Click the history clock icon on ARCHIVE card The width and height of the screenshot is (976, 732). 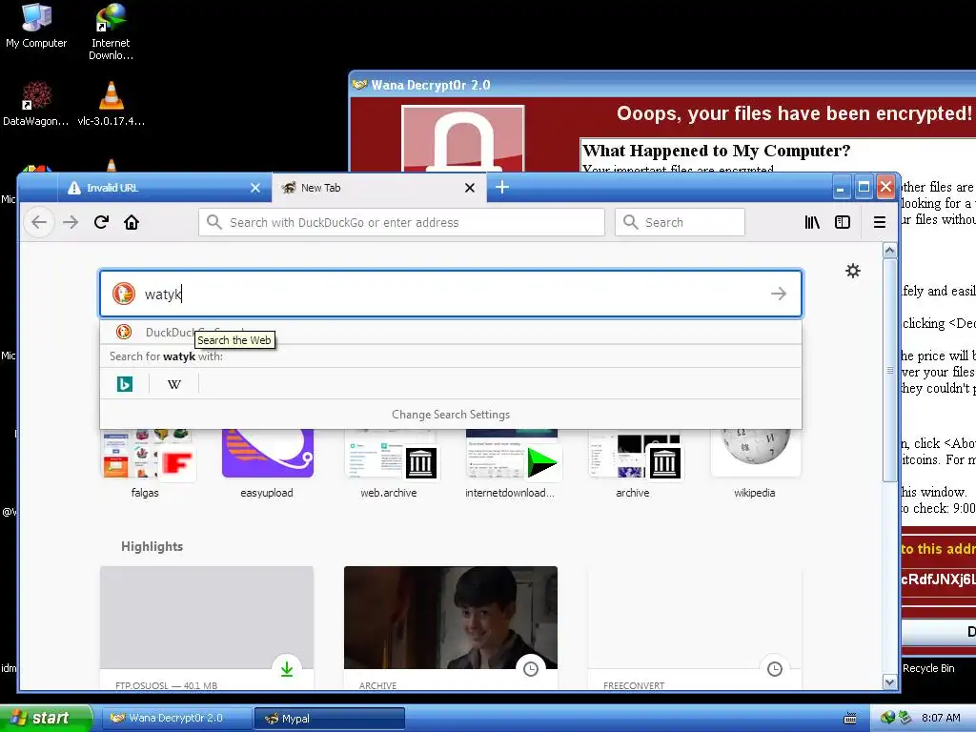click(530, 668)
